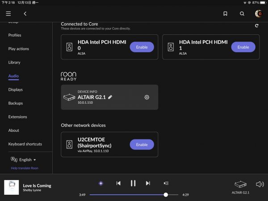
Task: Open the volume speaker control
Action: (260, 184)
